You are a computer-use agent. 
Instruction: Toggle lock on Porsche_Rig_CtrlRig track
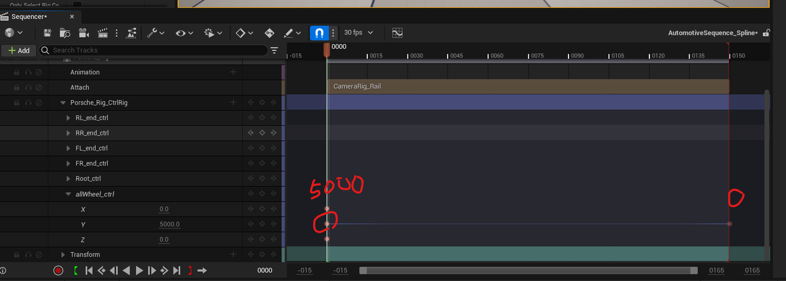(x=16, y=103)
